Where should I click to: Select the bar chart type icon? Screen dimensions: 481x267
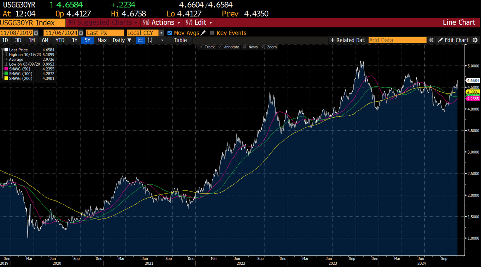[150, 40]
